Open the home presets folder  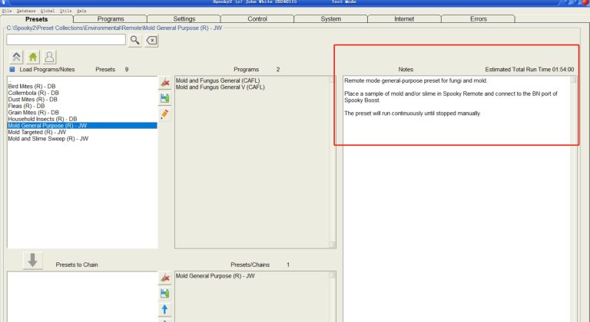tap(32, 57)
